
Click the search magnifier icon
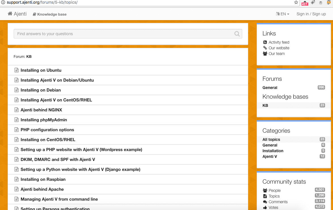click(x=237, y=34)
